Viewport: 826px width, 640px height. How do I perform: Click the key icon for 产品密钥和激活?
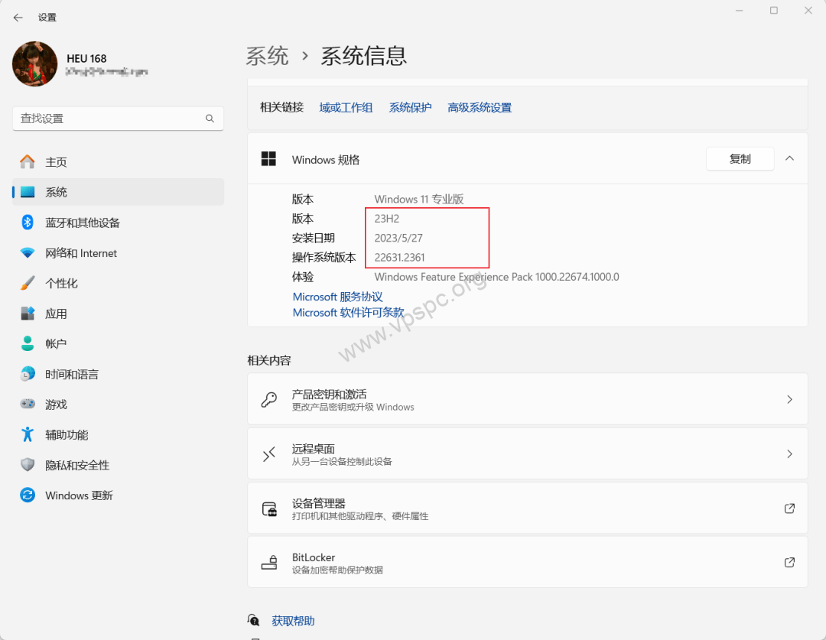click(269, 399)
